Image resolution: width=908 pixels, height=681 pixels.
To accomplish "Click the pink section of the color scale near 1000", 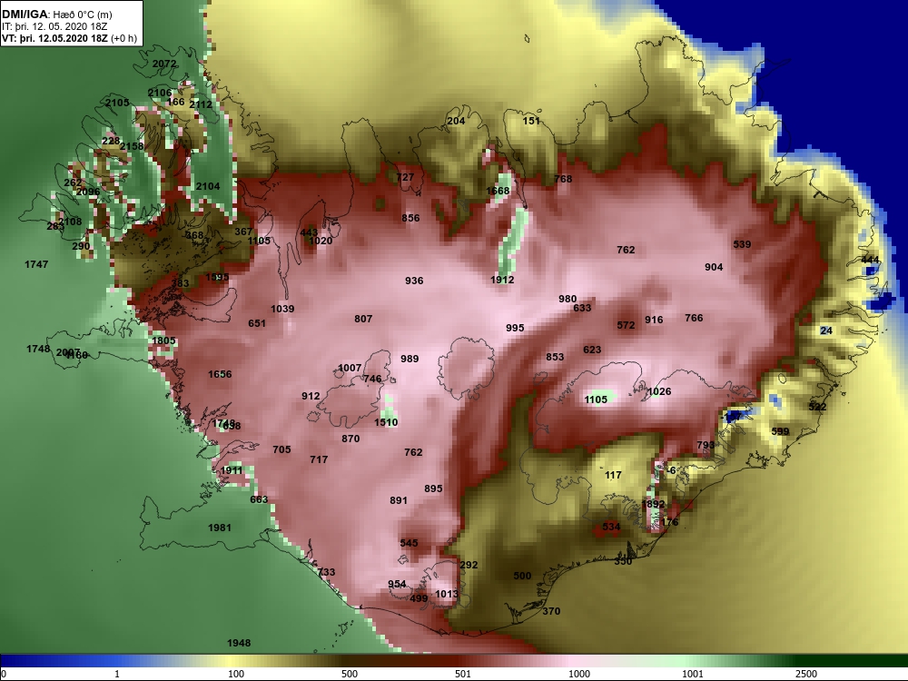I will [573, 660].
